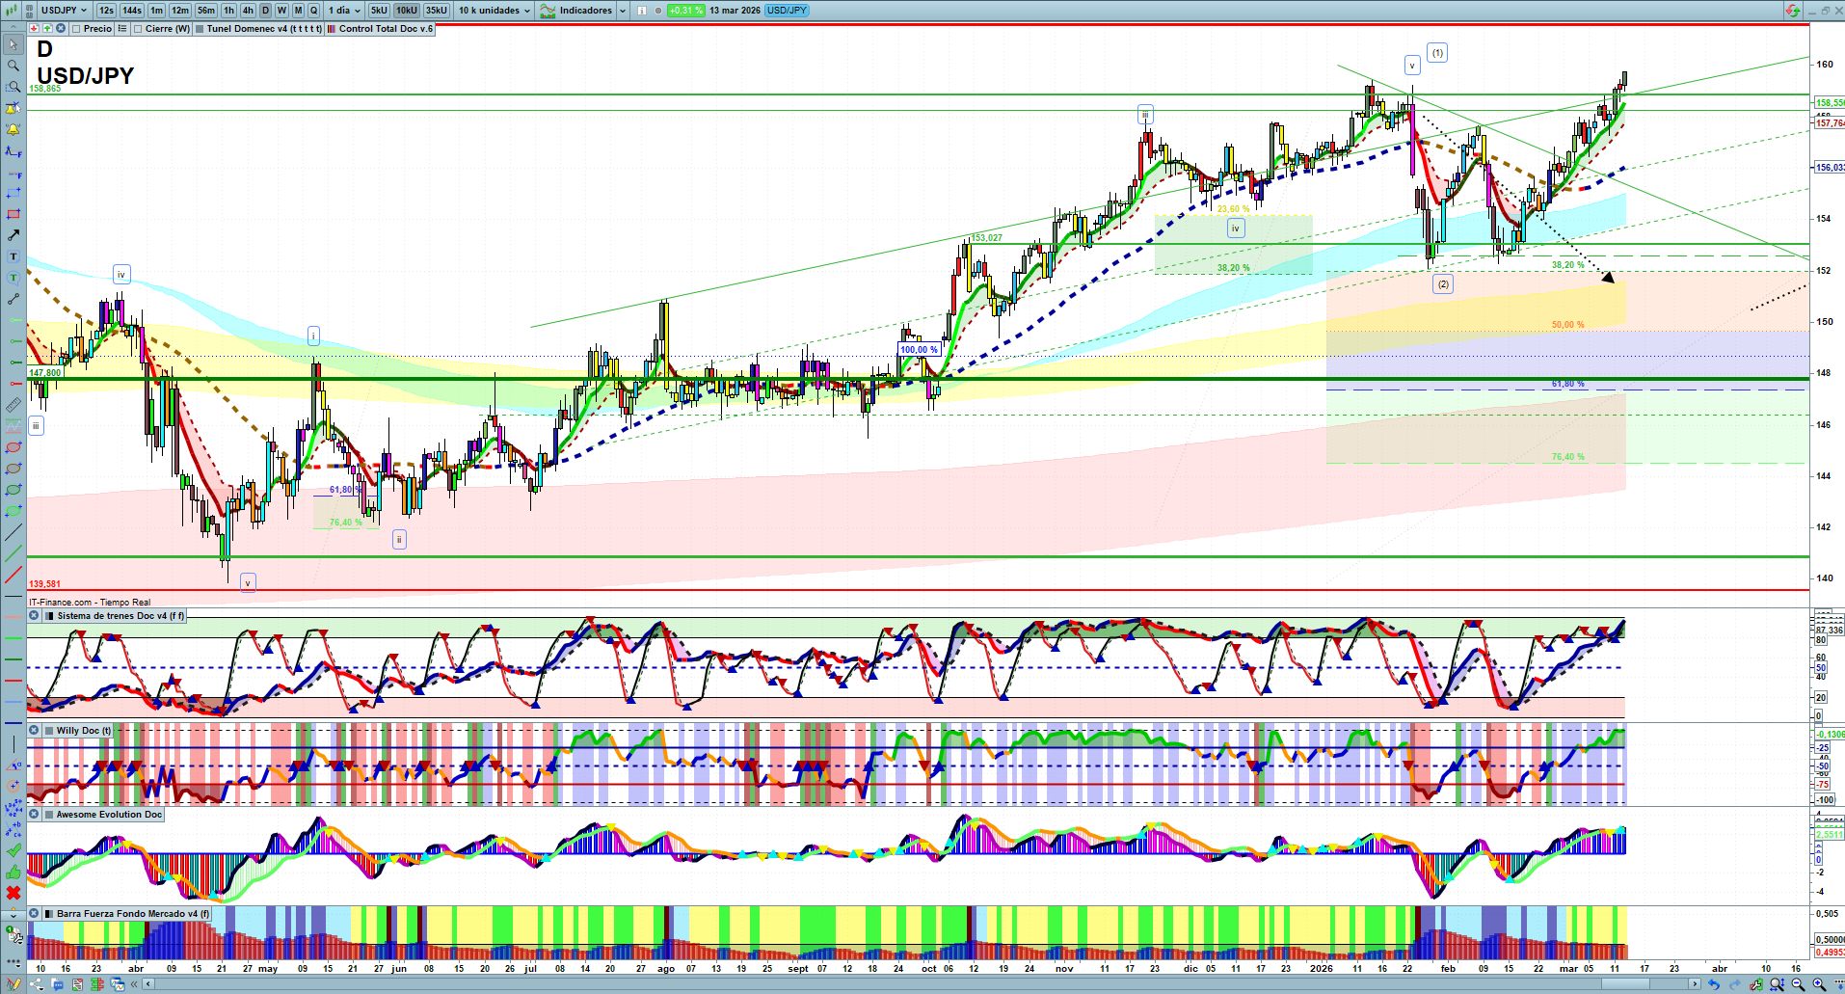
Task: Select the red ellipse drawing tool
Action: pos(13,447)
